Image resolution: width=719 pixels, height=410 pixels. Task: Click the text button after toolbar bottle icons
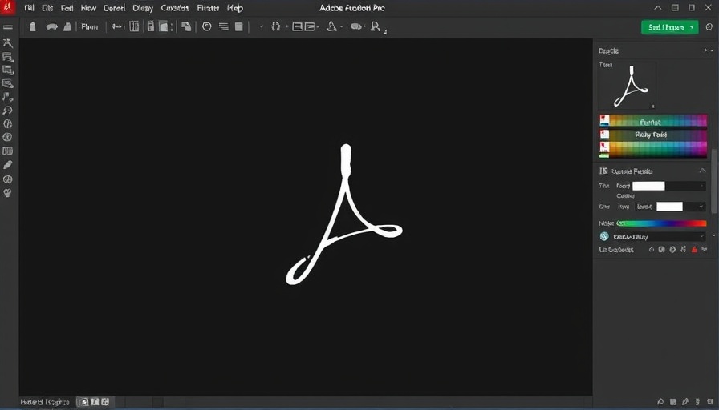[x=89, y=26]
